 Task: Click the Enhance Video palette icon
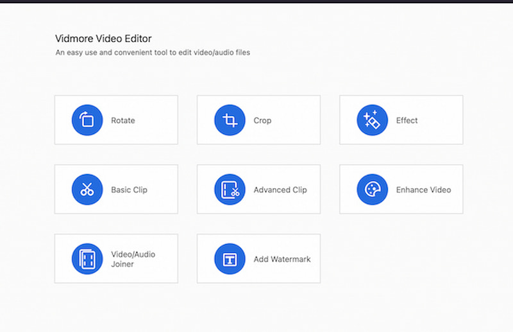(372, 189)
